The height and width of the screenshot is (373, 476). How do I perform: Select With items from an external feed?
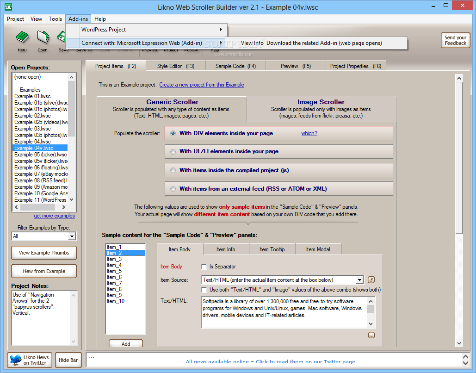tap(278, 189)
